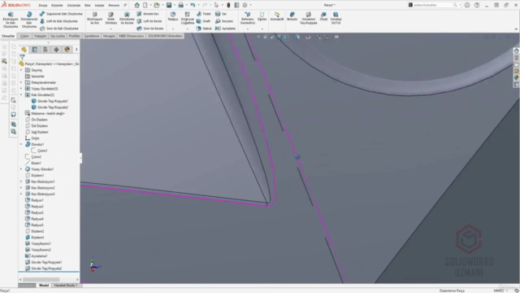Open dropdown arrow under Radyus

click(x=173, y=29)
